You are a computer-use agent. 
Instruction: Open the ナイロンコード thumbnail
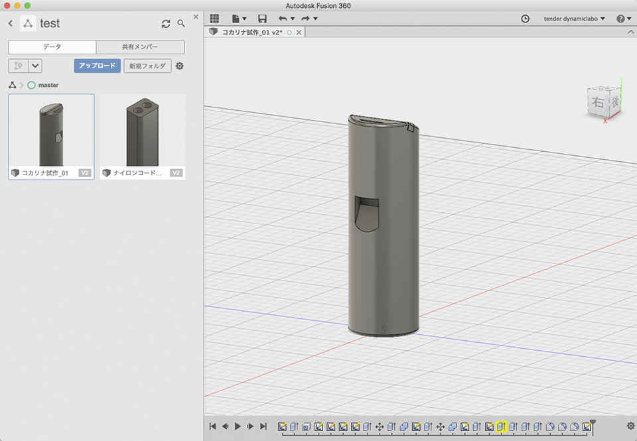tap(143, 131)
